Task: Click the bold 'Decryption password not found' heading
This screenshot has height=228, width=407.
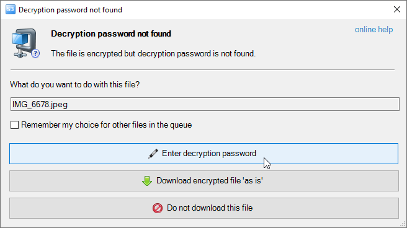Action: (x=111, y=33)
